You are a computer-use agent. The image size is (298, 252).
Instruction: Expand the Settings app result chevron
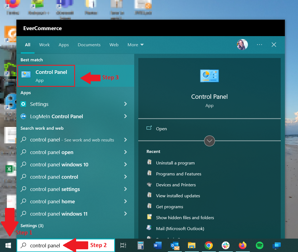[125, 104]
